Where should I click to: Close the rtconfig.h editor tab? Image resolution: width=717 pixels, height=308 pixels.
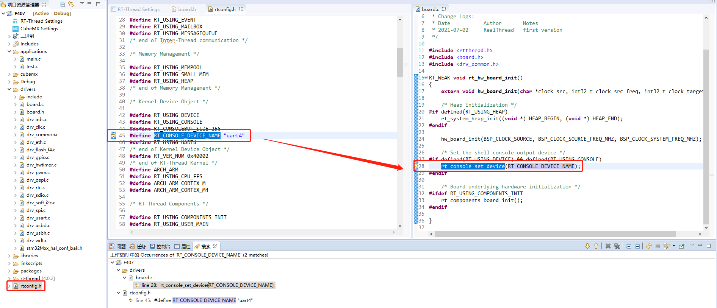241,9
